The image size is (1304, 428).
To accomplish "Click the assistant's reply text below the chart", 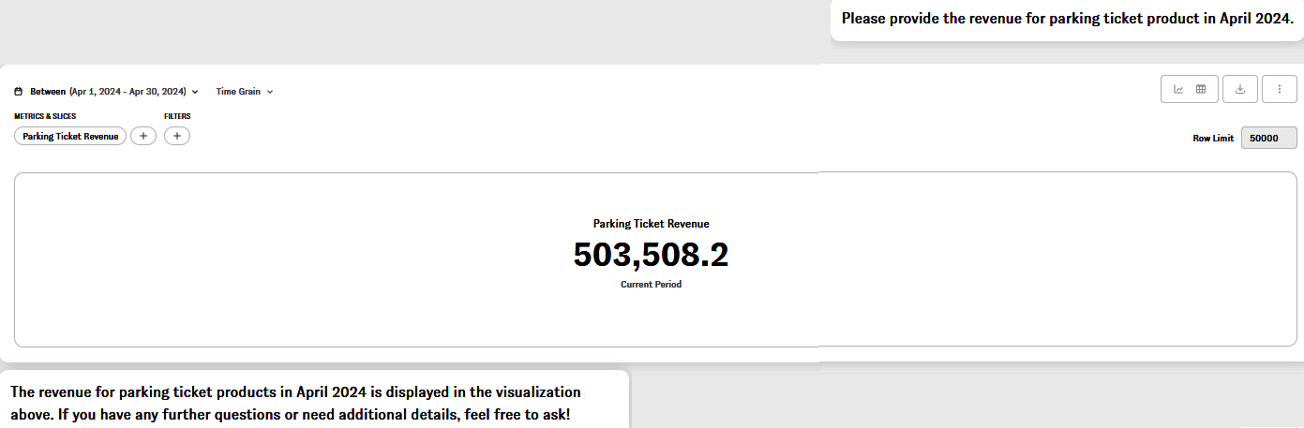I will 295,403.
